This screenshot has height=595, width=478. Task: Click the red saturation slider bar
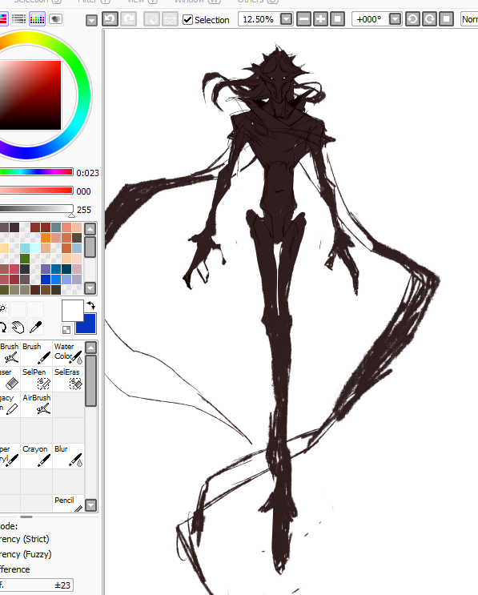[36, 190]
